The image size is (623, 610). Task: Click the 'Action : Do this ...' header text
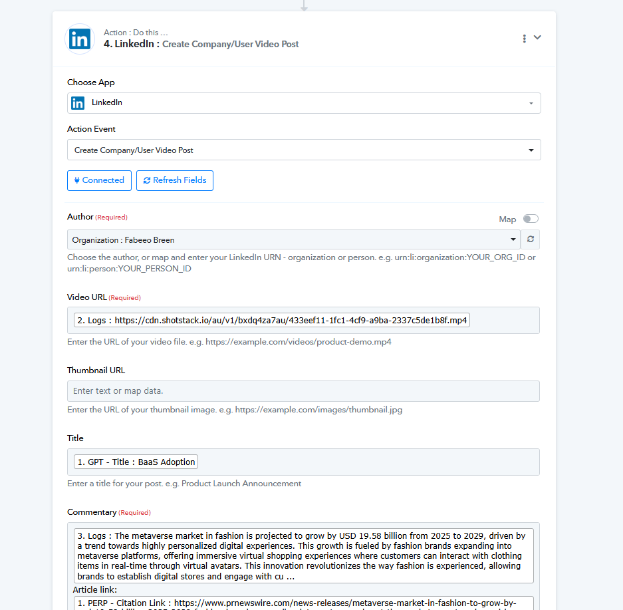pos(136,32)
